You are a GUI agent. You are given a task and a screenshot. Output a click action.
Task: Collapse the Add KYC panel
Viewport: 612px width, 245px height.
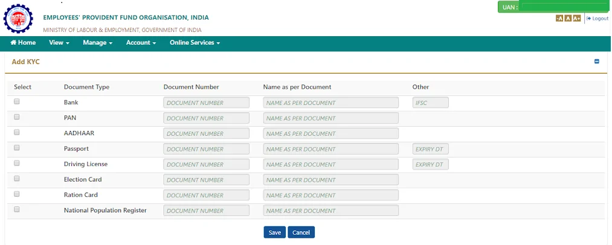(x=597, y=62)
